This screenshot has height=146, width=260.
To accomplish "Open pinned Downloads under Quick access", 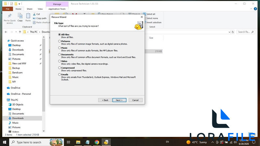I will click(x=18, y=50).
